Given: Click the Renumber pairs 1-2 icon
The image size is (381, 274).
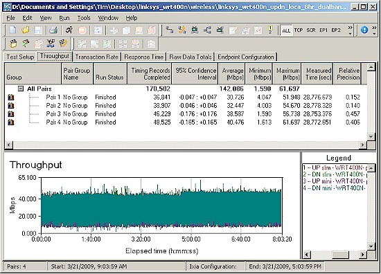Looking at the screenshot, I should (x=270, y=30).
